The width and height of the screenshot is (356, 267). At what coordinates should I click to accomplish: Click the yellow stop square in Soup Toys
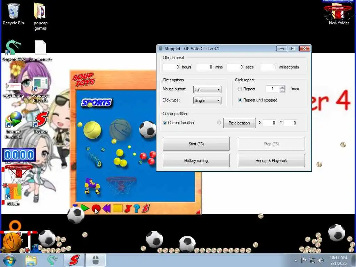118,208
